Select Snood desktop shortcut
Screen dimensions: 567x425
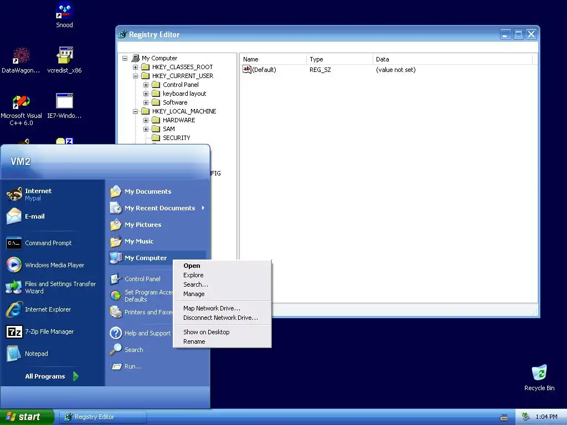click(x=64, y=15)
